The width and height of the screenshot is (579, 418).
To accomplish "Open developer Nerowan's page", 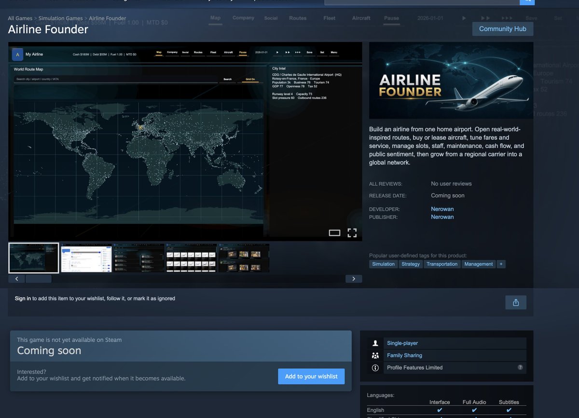I will 442,209.
